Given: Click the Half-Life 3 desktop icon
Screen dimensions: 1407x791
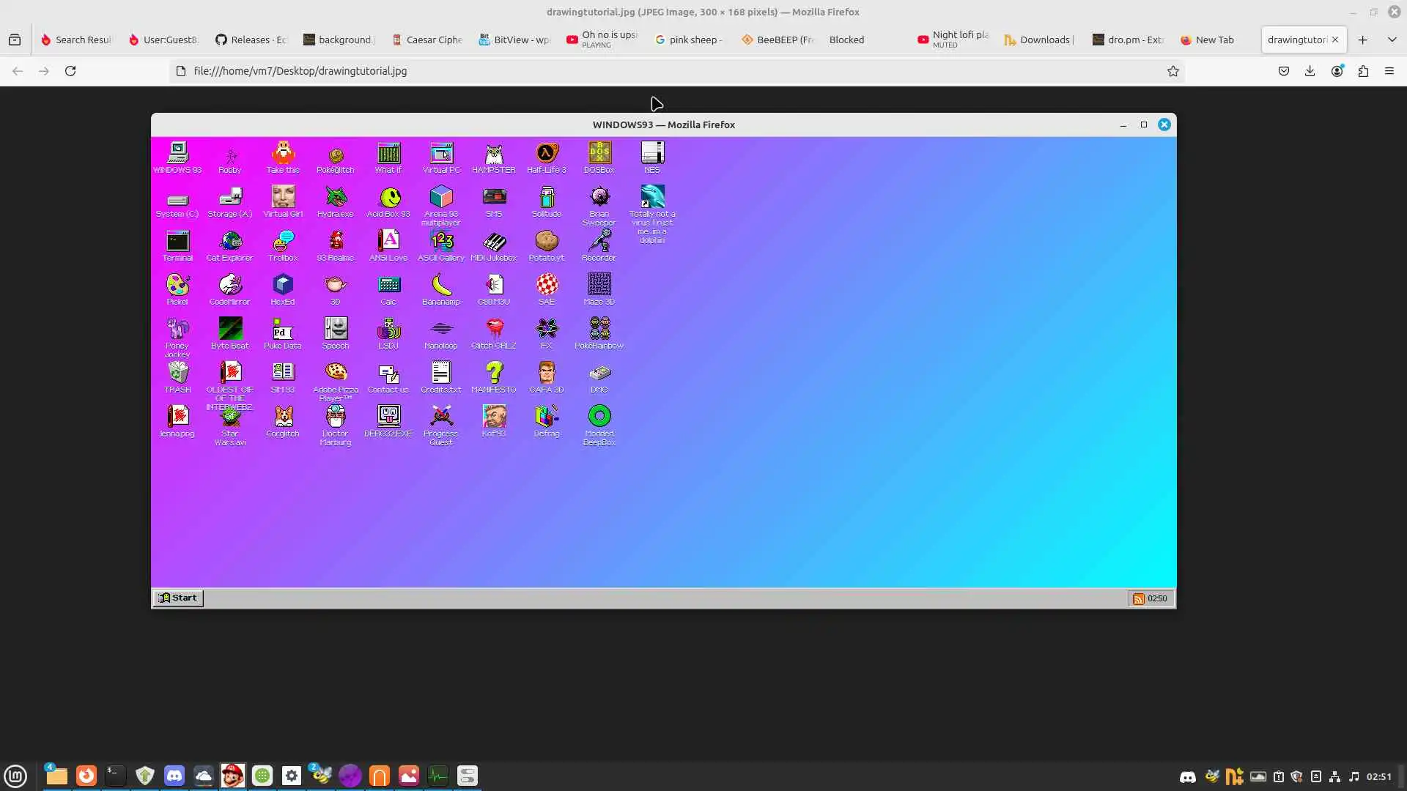Looking at the screenshot, I should [x=546, y=154].
